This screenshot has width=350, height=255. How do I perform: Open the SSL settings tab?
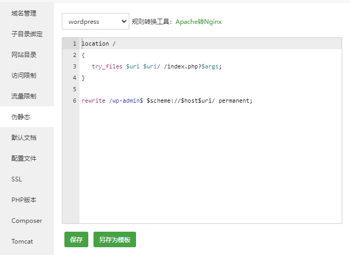(x=17, y=179)
